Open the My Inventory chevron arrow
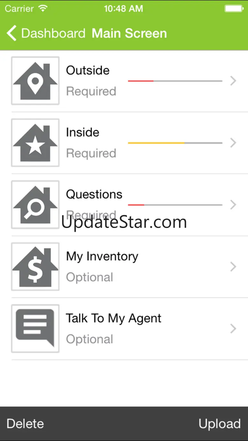 pos(233,267)
